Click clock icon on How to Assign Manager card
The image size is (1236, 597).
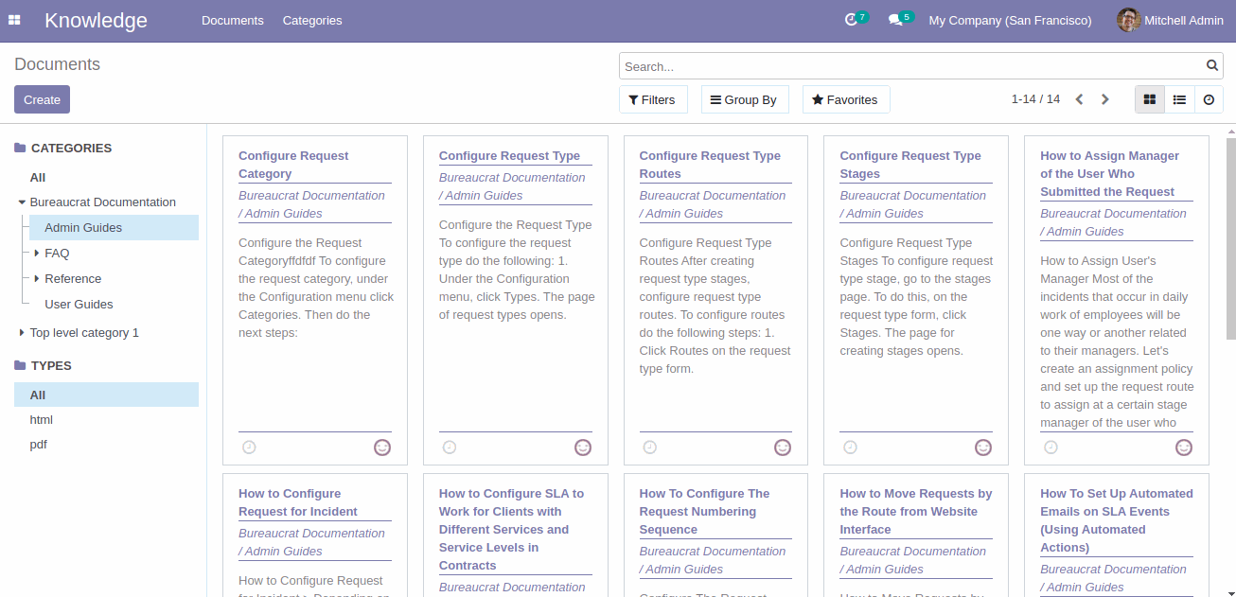tap(1051, 448)
